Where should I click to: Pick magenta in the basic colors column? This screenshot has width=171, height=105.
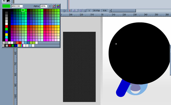[7, 40]
